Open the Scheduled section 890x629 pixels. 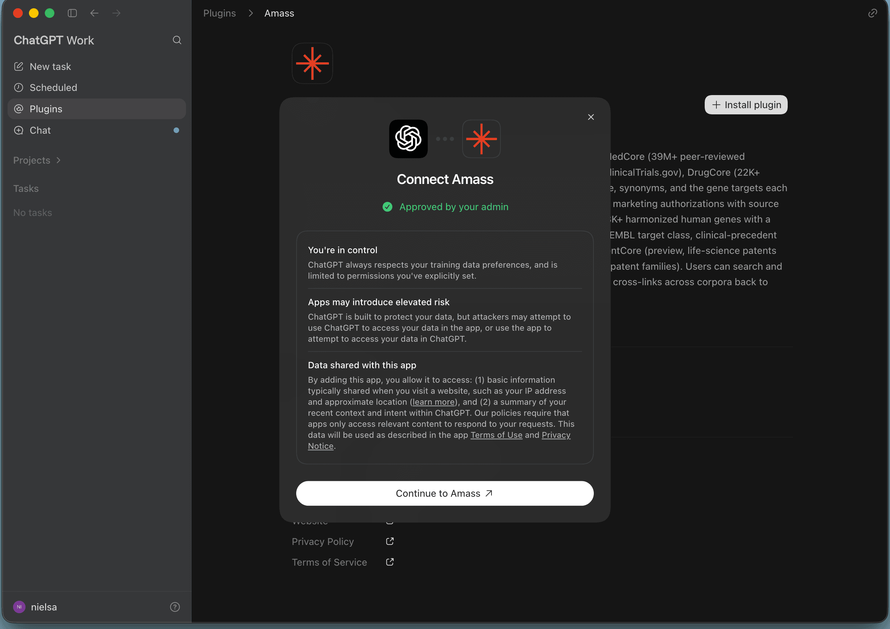(x=96, y=87)
